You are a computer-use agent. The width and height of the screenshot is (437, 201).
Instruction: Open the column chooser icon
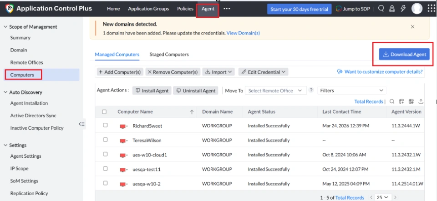coord(401,101)
